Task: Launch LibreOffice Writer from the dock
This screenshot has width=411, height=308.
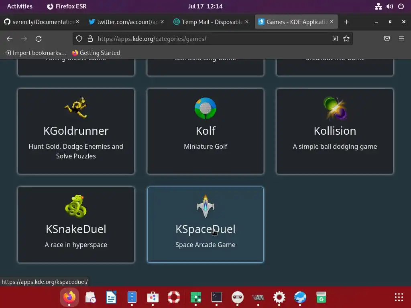Action: click(111, 297)
